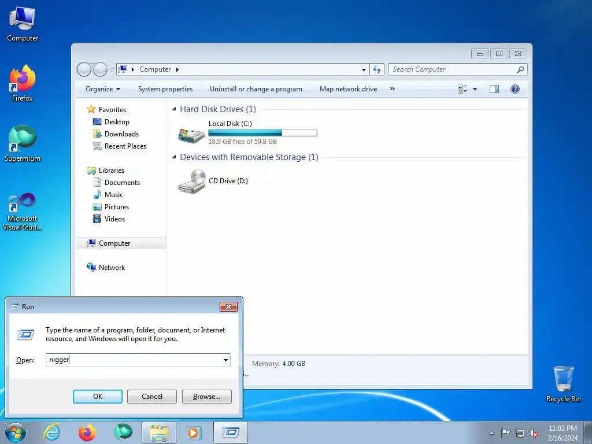Viewport: 592px width, 444px height.
Task: Click the Change your view icon
Action: [x=462, y=89]
